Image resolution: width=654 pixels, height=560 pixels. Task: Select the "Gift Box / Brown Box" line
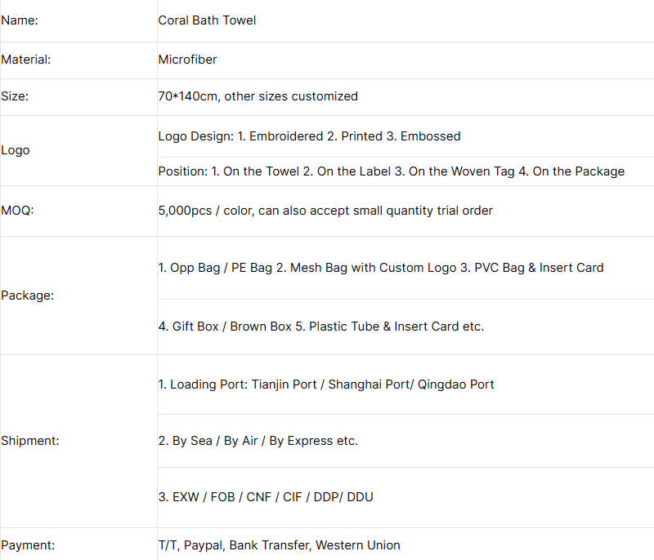point(320,327)
